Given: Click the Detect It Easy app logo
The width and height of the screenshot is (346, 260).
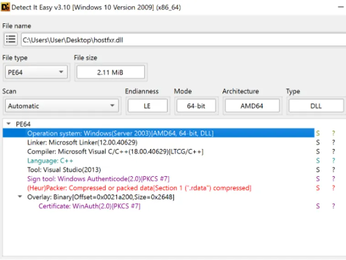Looking at the screenshot, I should click(x=6, y=7).
